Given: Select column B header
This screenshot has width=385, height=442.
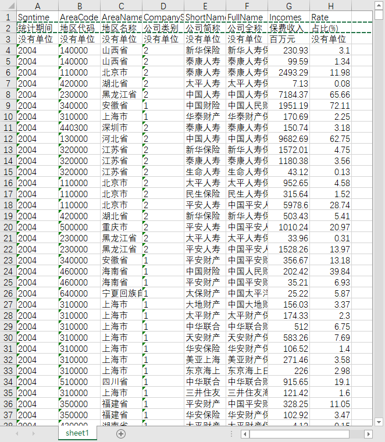Looking at the screenshot, I should point(80,6).
